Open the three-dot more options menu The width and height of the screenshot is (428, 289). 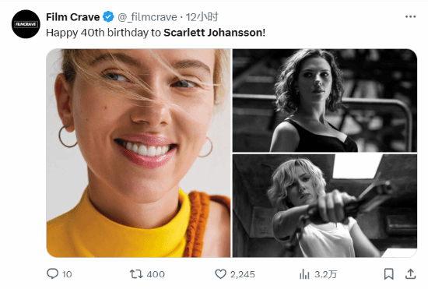(x=410, y=17)
